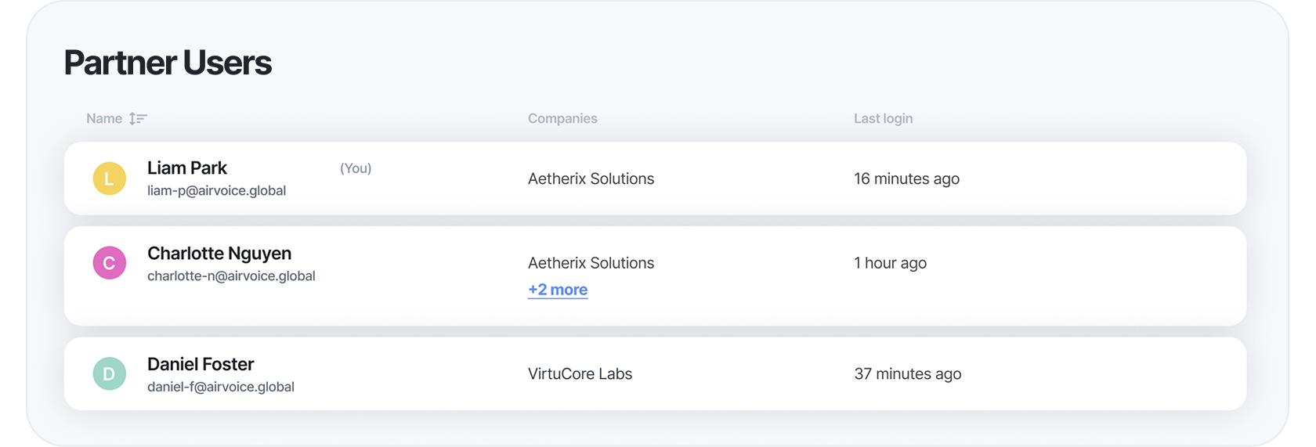Screen dimensions: 1316x447
Task: Click Aetherix Solutions in Liam Park's row
Action: coord(591,179)
